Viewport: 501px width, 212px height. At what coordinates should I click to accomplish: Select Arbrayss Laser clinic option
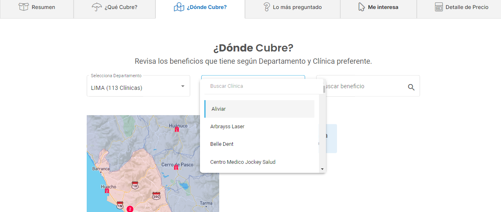click(259, 127)
